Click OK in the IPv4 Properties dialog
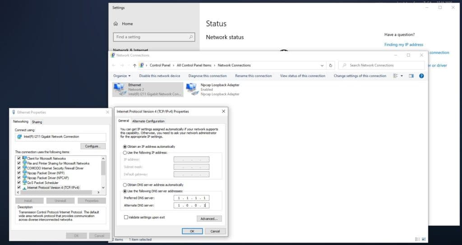The height and width of the screenshot is (245, 462). 192,231
